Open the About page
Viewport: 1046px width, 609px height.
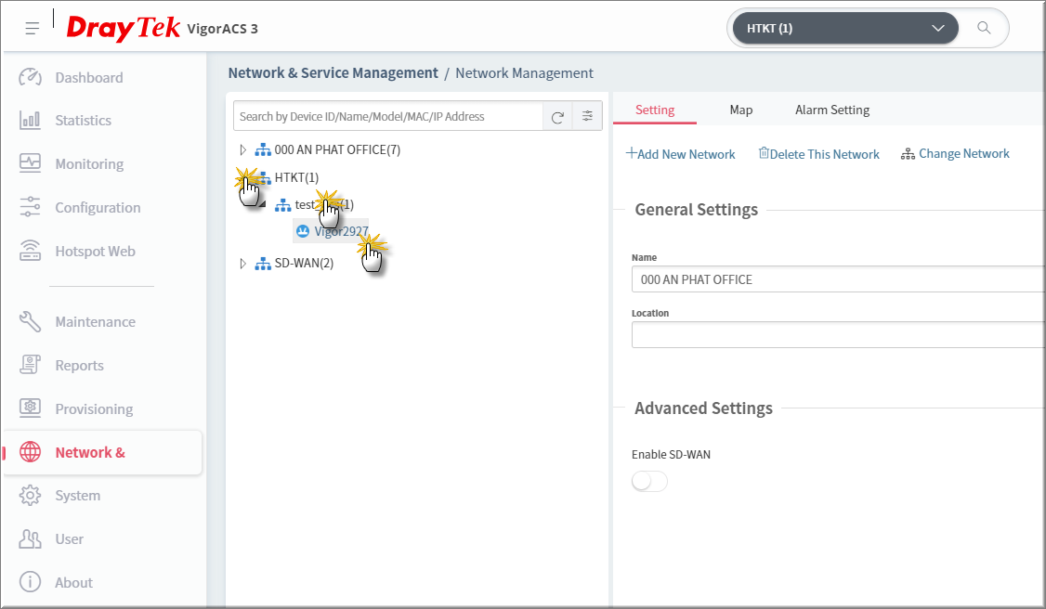pyautogui.click(x=73, y=583)
